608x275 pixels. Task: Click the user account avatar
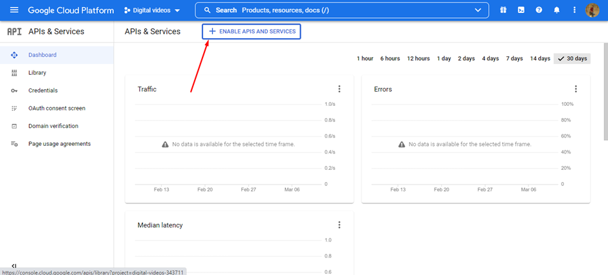(x=592, y=10)
